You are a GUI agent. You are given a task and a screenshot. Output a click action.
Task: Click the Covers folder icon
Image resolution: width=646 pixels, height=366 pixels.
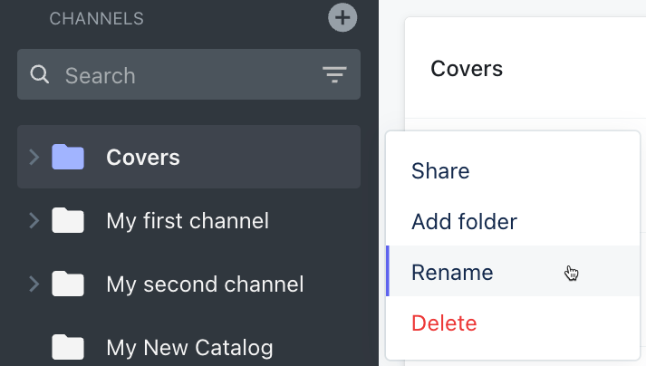[x=68, y=158]
